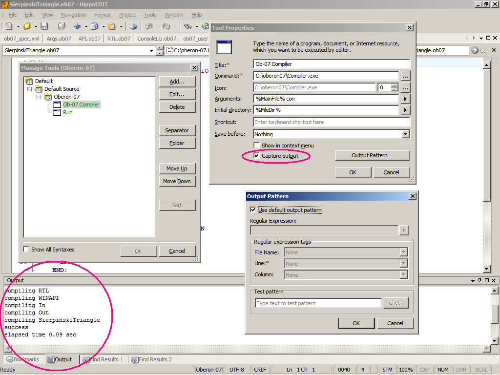Expand the Arguments variable arrow menu

[x=405, y=99]
